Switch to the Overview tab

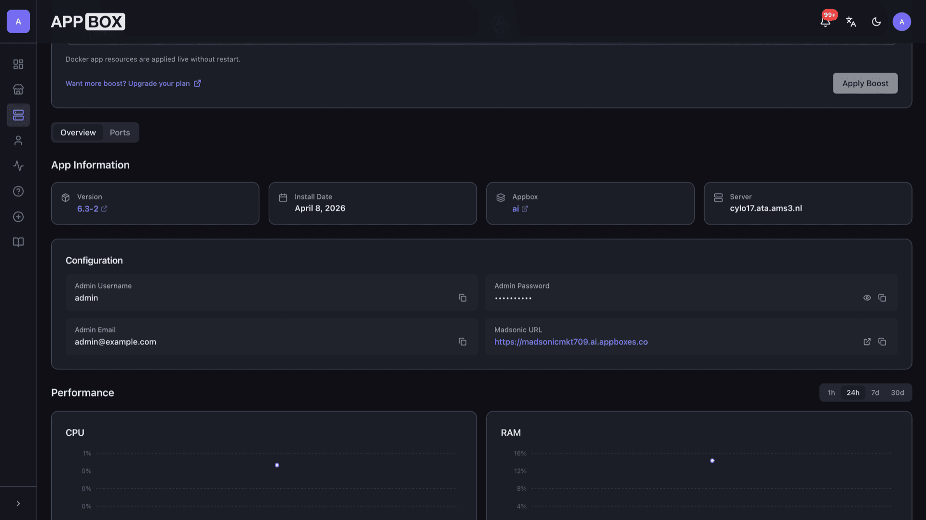(x=78, y=133)
